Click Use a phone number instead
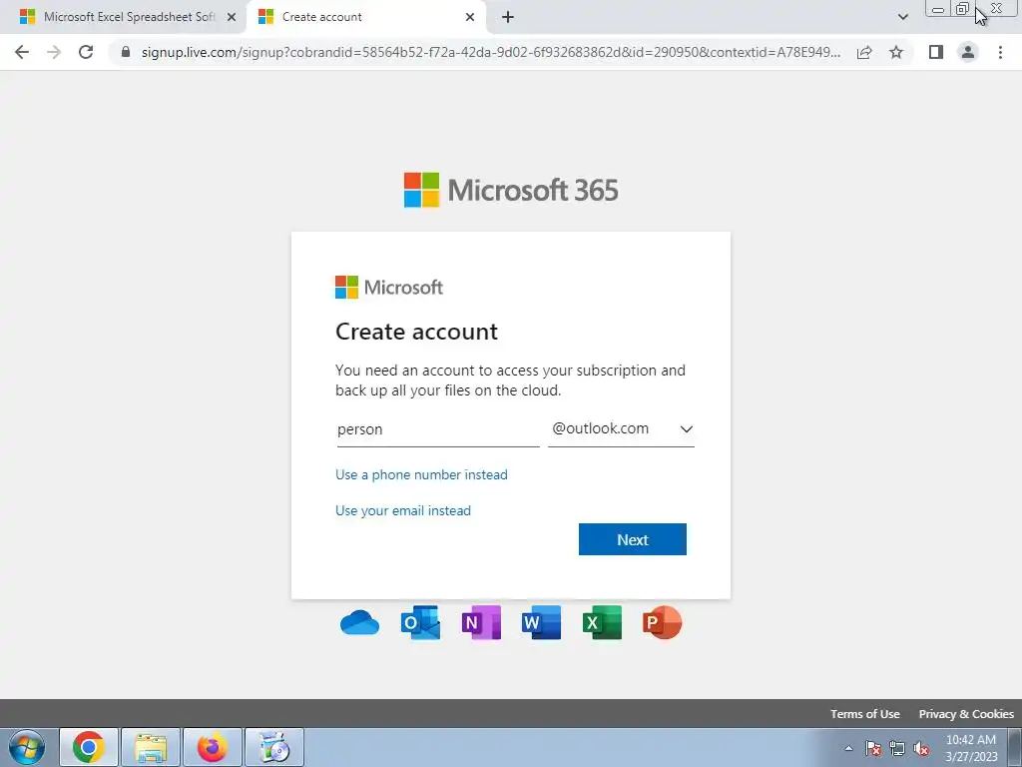This screenshot has height=767, width=1022. [x=421, y=474]
